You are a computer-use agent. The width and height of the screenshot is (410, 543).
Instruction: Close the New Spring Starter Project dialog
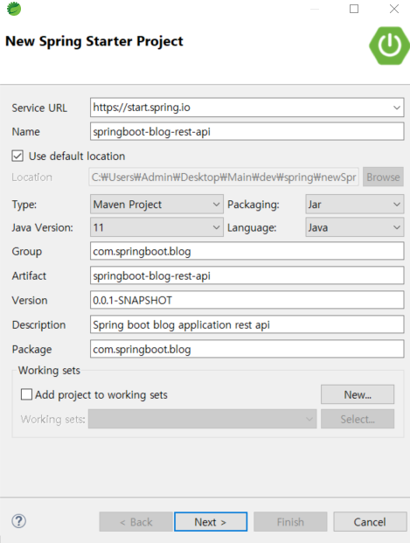394,9
